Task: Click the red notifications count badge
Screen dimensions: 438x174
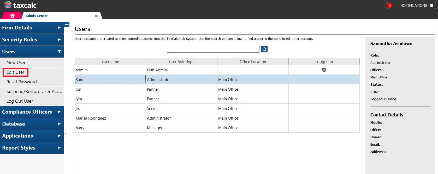Action: (389, 5)
